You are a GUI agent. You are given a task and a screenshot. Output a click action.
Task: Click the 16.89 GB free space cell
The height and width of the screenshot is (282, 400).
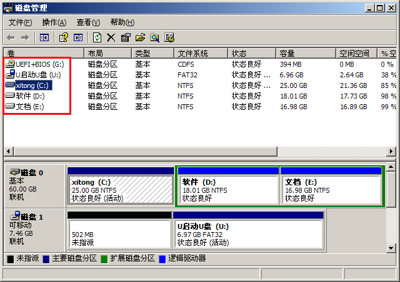click(x=353, y=107)
